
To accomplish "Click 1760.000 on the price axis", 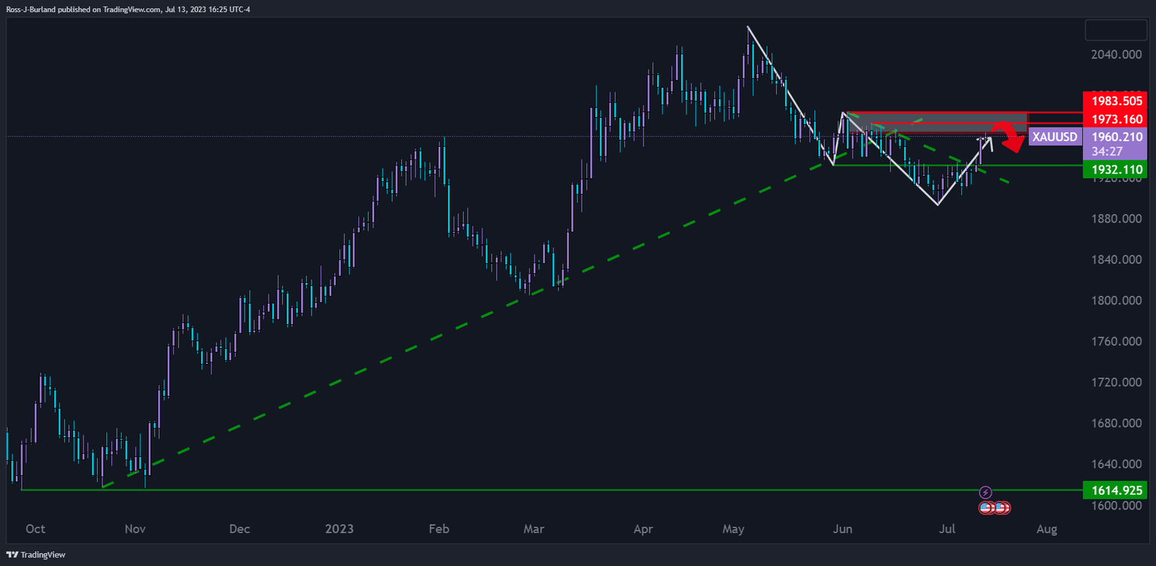I will [x=1115, y=342].
